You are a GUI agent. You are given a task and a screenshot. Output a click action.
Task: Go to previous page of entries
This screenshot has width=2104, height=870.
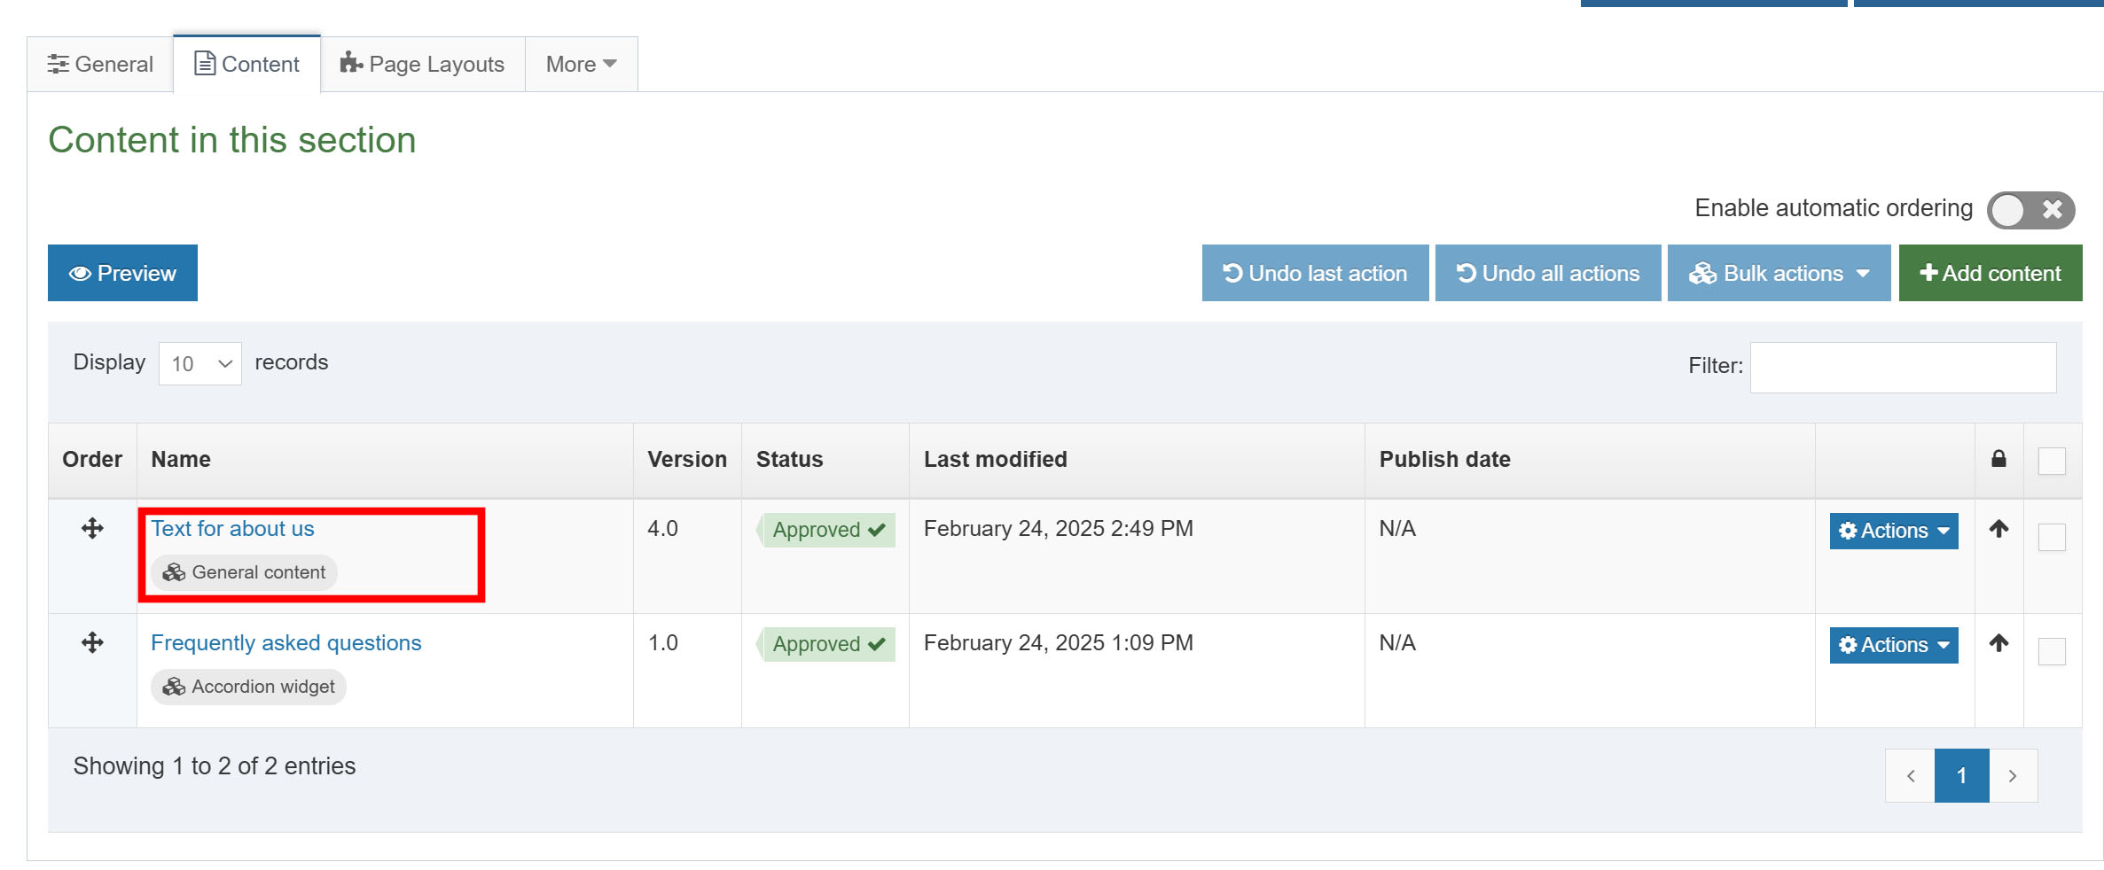click(1911, 776)
